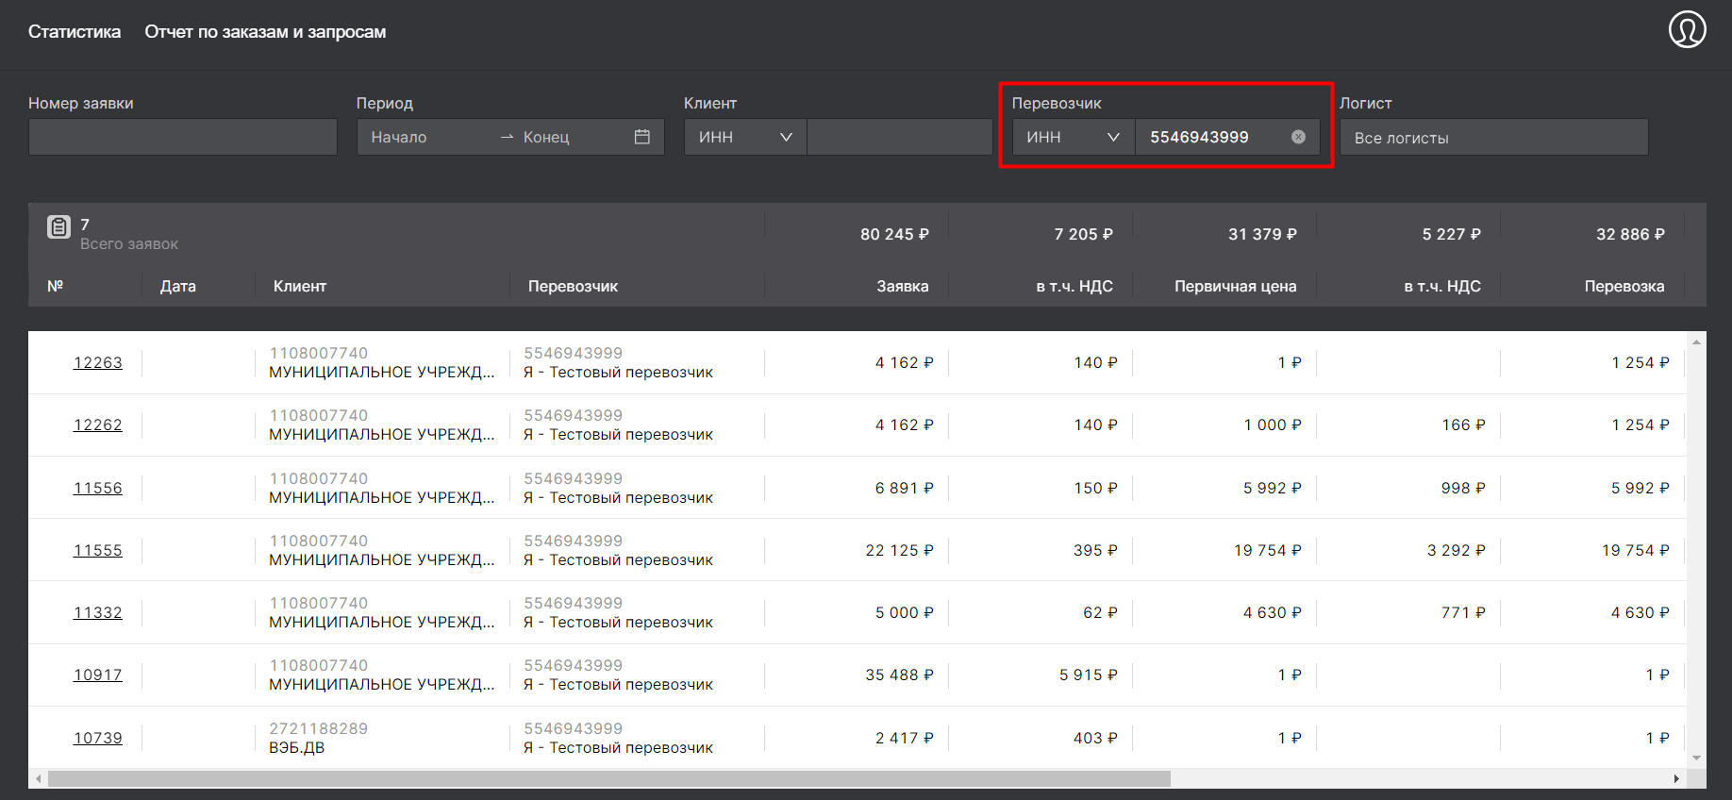Click total 80 245 ₽ summary value

point(894,234)
